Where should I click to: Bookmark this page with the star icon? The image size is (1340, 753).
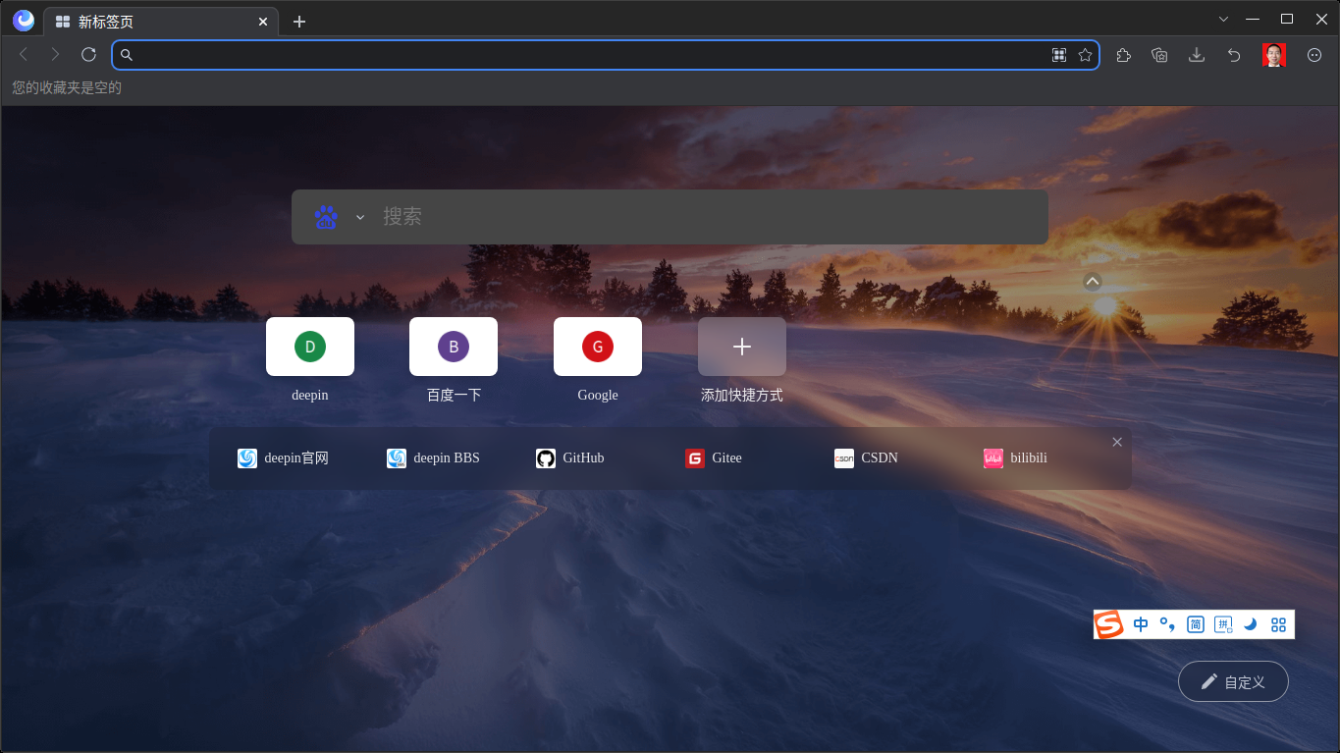pos(1085,55)
